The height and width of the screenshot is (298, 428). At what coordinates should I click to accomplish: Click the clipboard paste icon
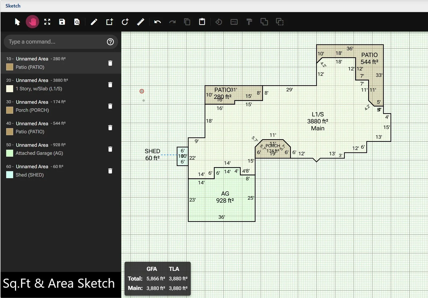(x=202, y=22)
